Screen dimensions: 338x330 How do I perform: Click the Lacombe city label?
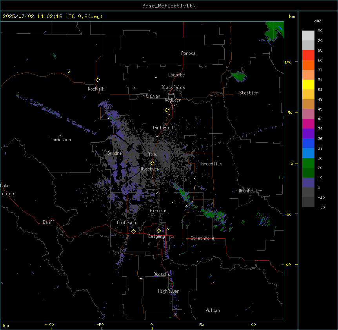point(176,75)
